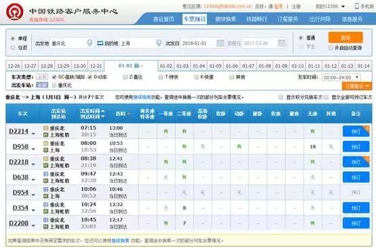This screenshot has width=376, height=248.
Task: Expand D2214 train details arrow
Action: coord(33,133)
